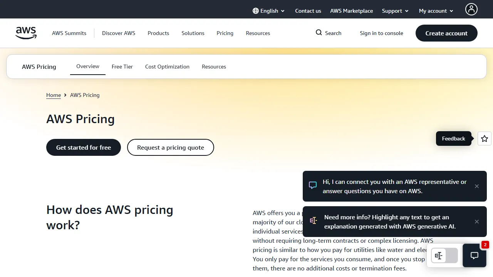Close the generative AI explanation message
This screenshot has width=493, height=277.
(477, 222)
